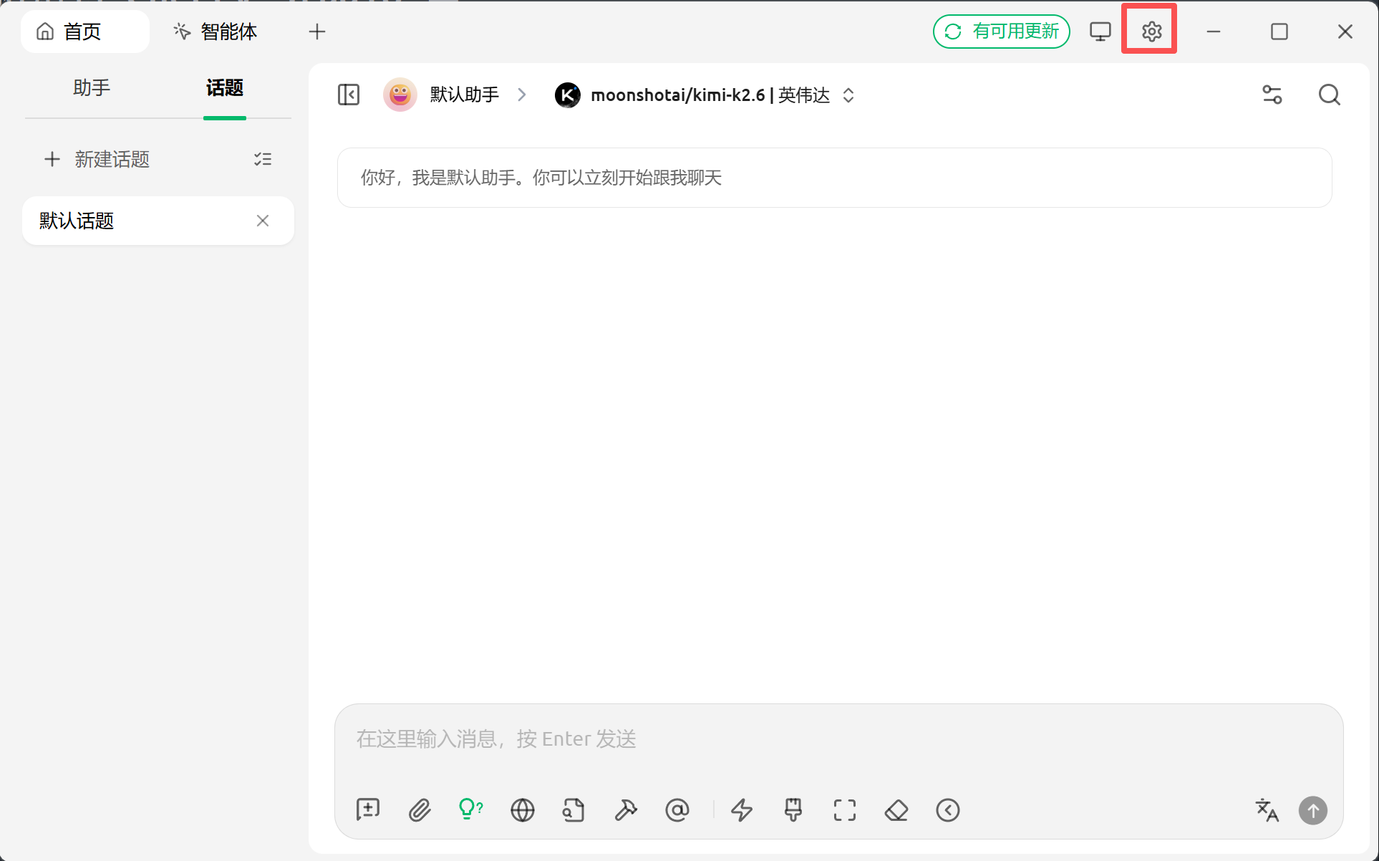The width and height of the screenshot is (1379, 861).
Task: Translate the input text icon
Action: tap(1267, 810)
